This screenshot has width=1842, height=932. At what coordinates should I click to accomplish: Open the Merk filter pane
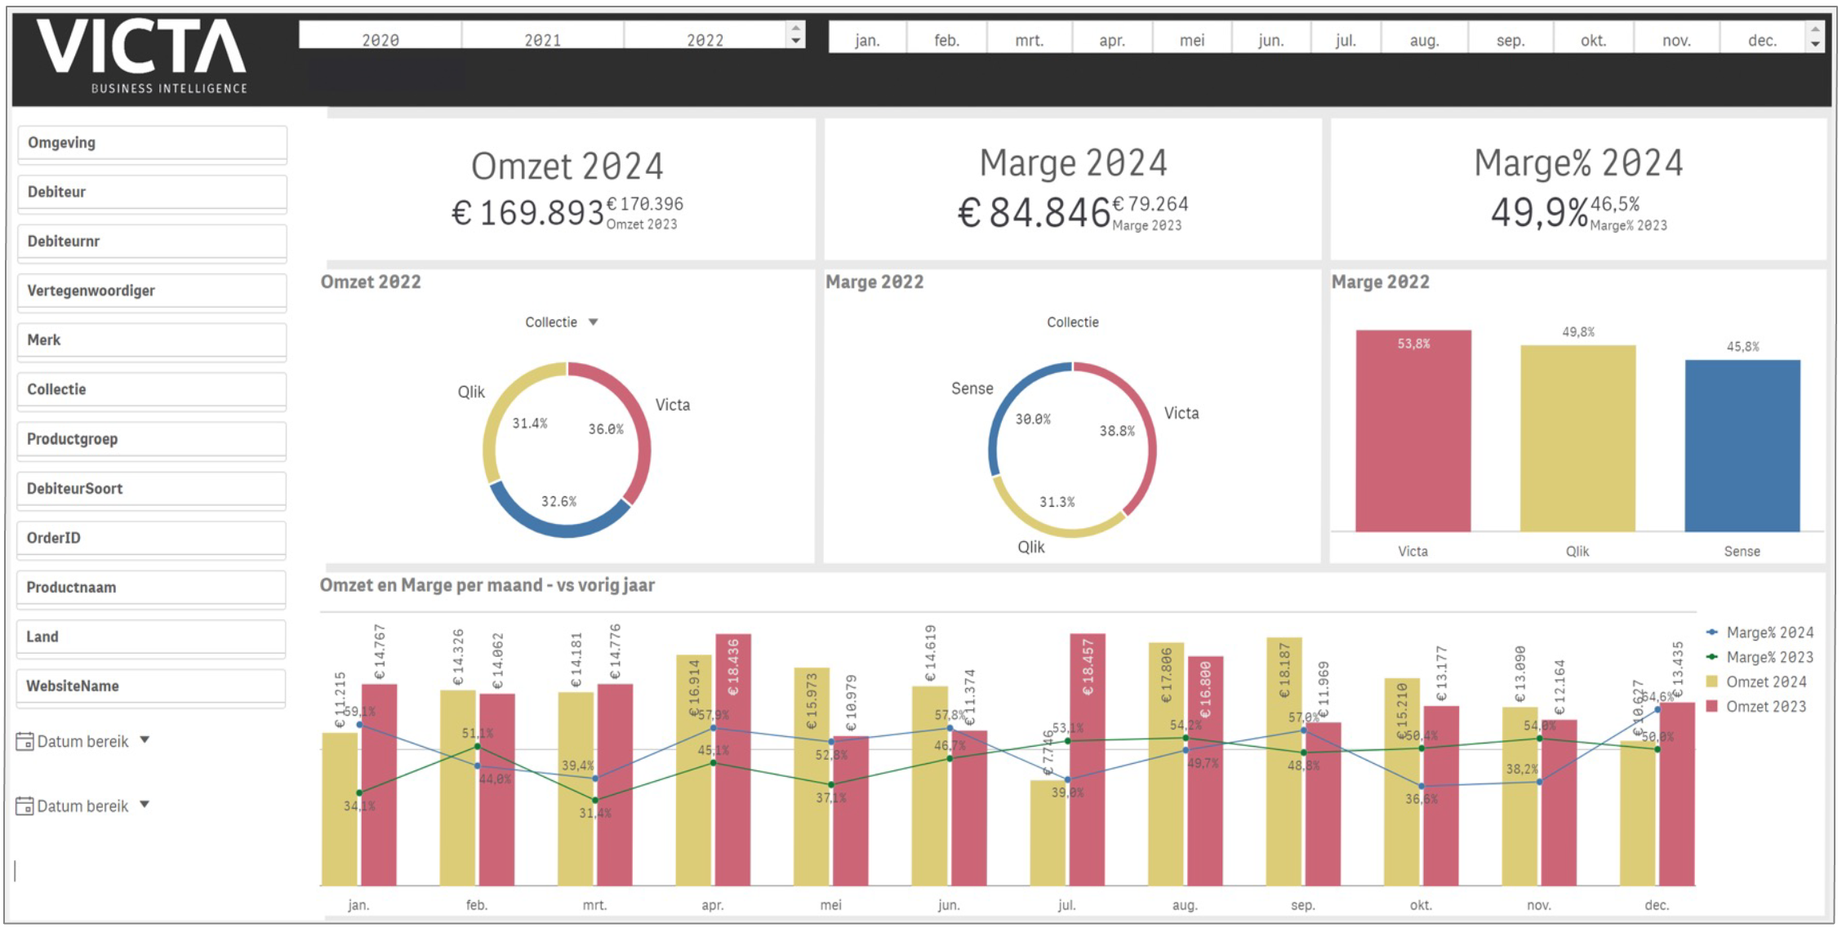coord(152,341)
